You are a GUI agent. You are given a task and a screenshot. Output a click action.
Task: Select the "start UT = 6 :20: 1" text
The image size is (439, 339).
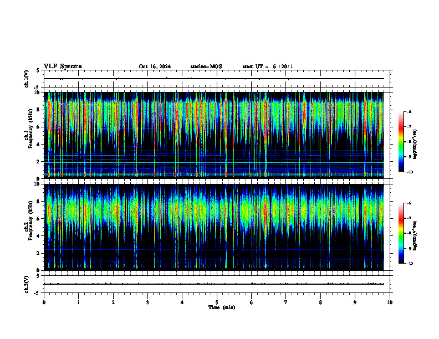point(268,66)
